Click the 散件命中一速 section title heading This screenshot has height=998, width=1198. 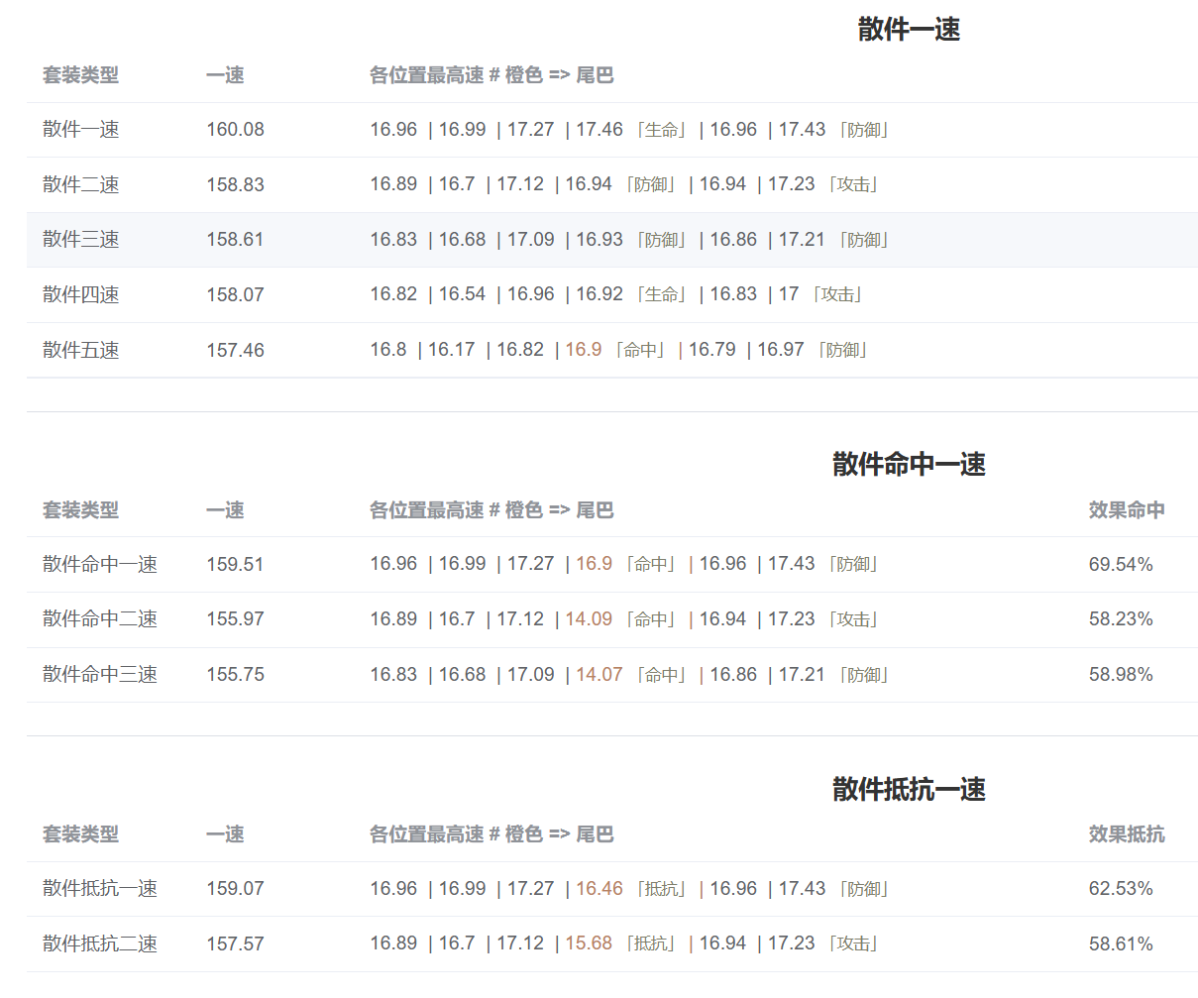coord(909,465)
